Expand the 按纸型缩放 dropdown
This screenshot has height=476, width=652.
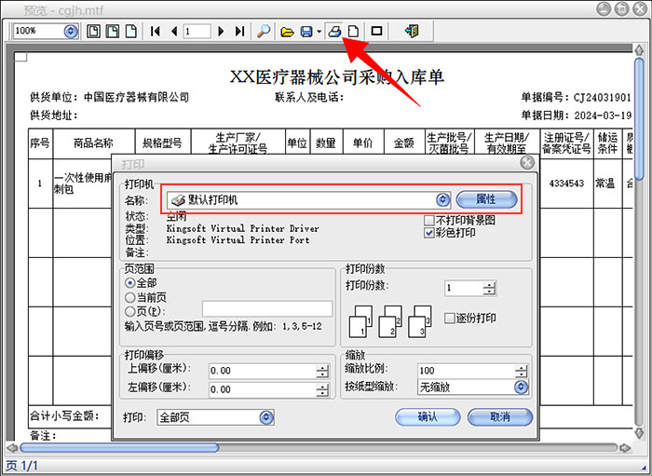[x=521, y=387]
